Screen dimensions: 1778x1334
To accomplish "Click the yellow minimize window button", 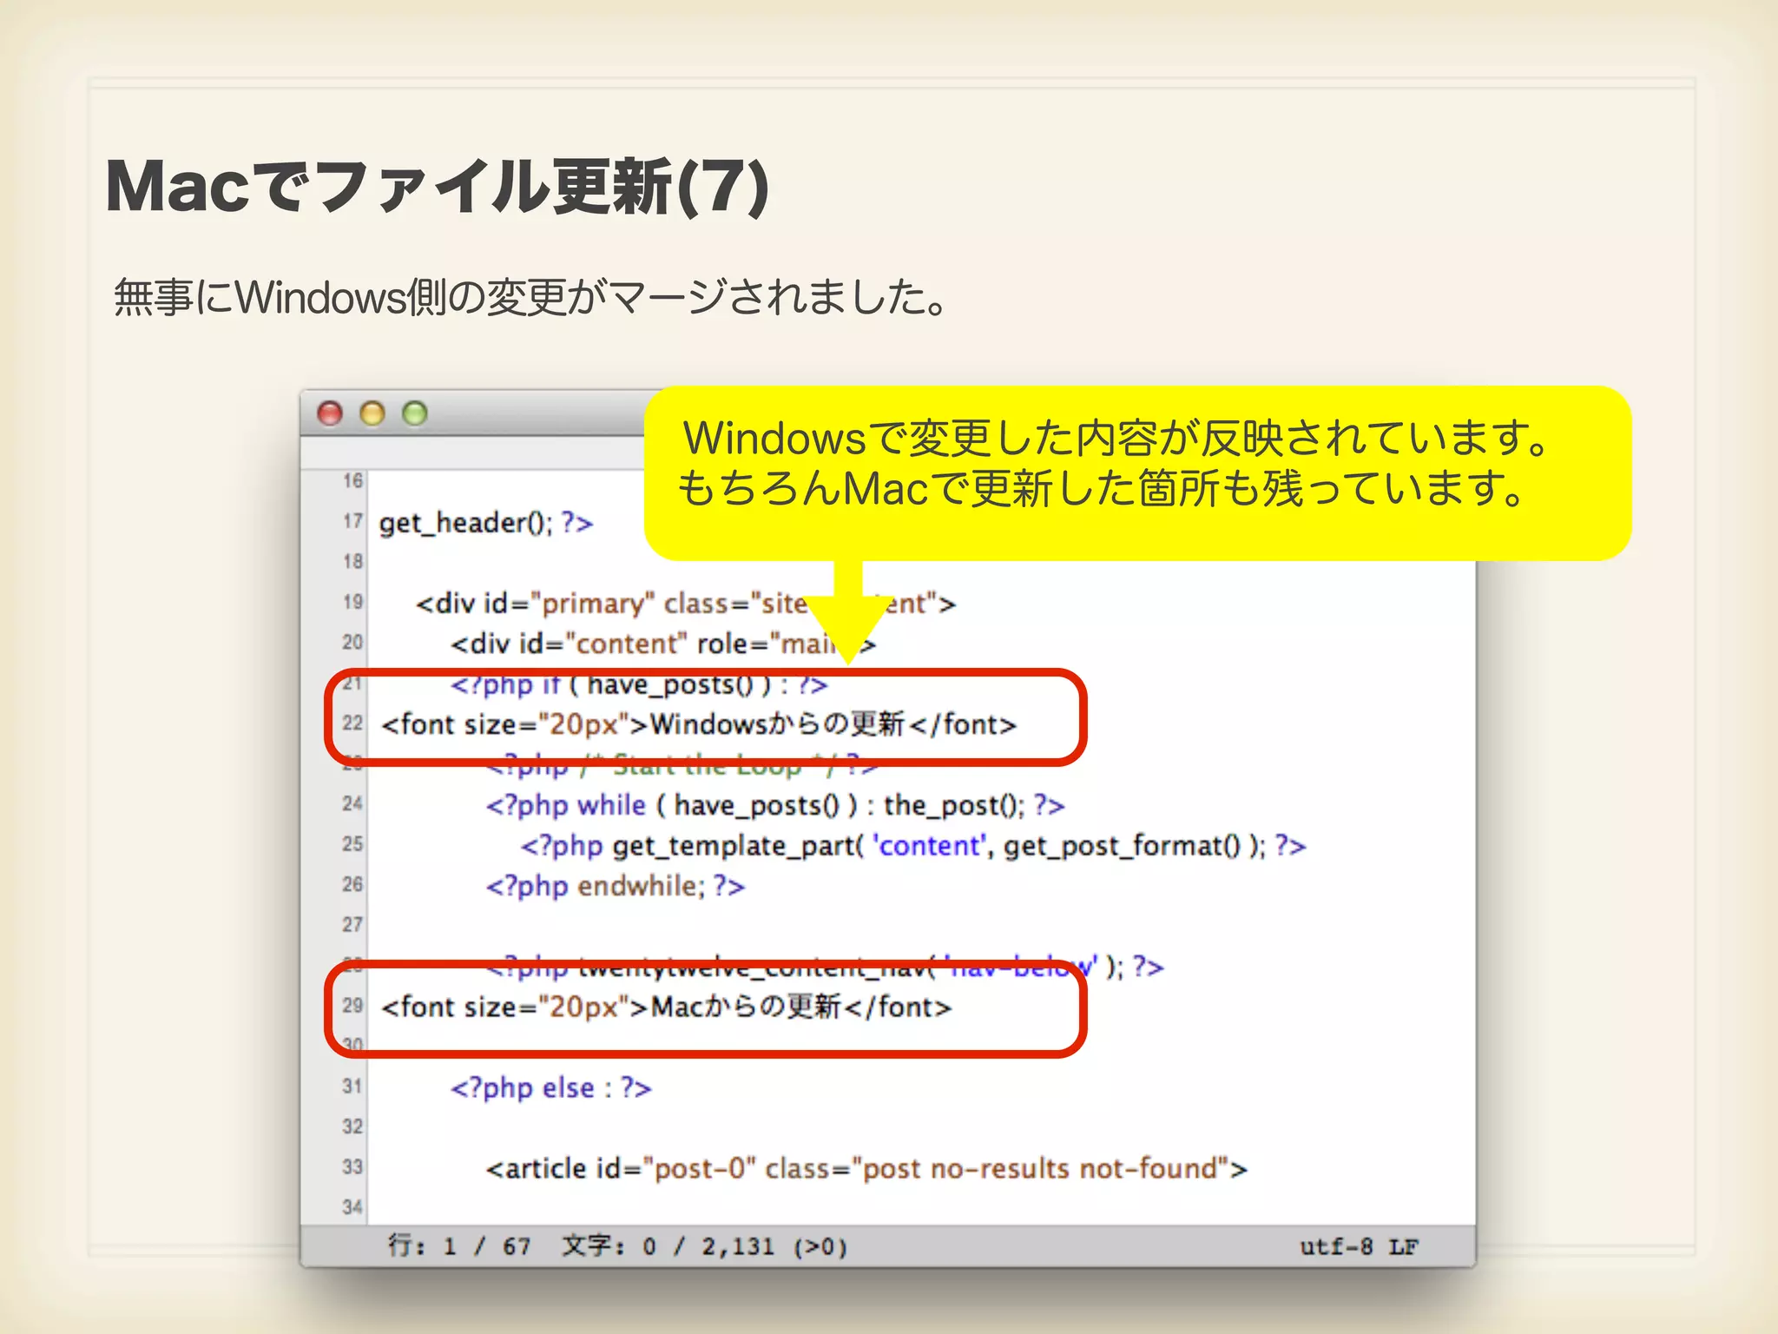I will point(372,413).
